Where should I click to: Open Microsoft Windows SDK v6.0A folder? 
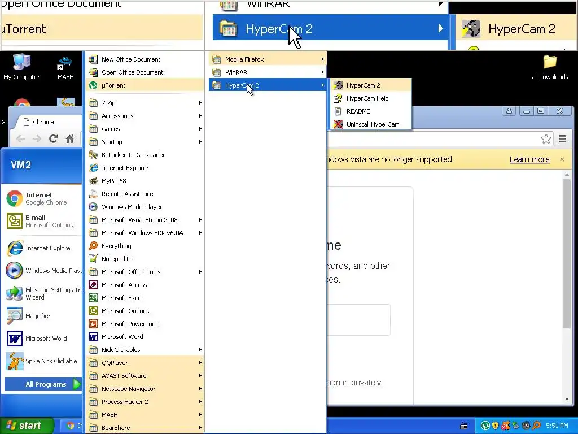click(145, 233)
